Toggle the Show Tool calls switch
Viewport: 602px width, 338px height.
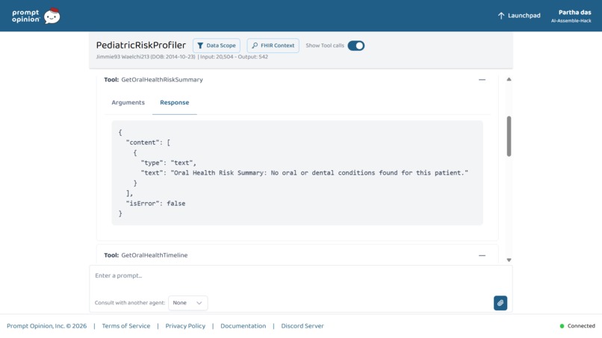pos(356,46)
